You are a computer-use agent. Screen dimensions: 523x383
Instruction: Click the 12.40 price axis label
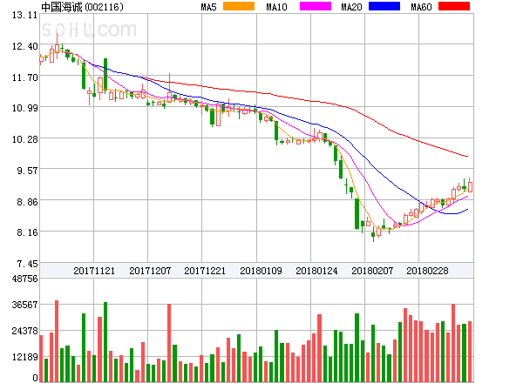click(24, 46)
